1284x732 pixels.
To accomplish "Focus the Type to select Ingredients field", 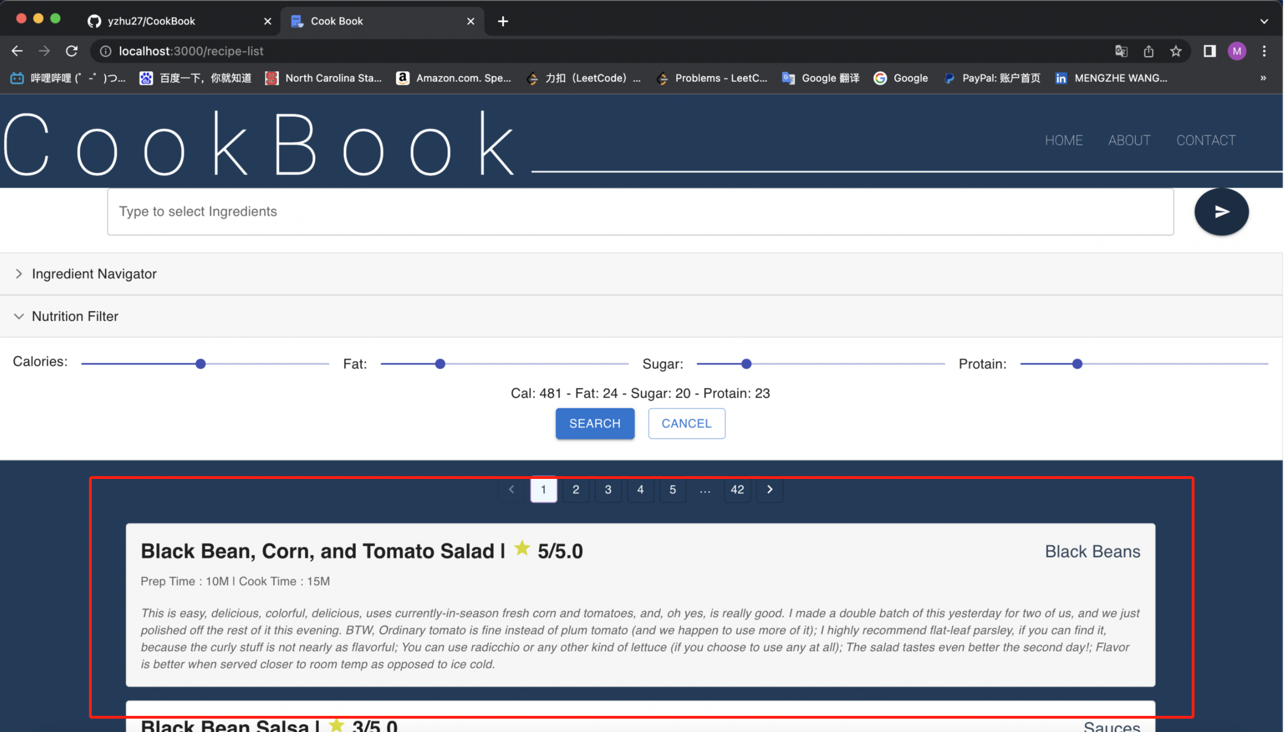I will pyautogui.click(x=639, y=211).
